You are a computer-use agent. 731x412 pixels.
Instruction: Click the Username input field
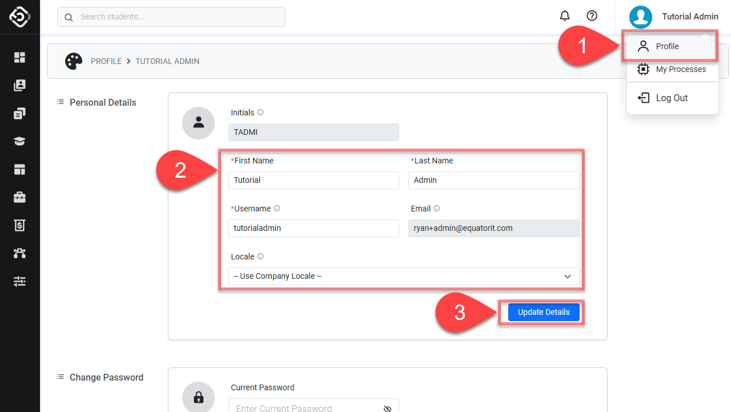tap(314, 228)
